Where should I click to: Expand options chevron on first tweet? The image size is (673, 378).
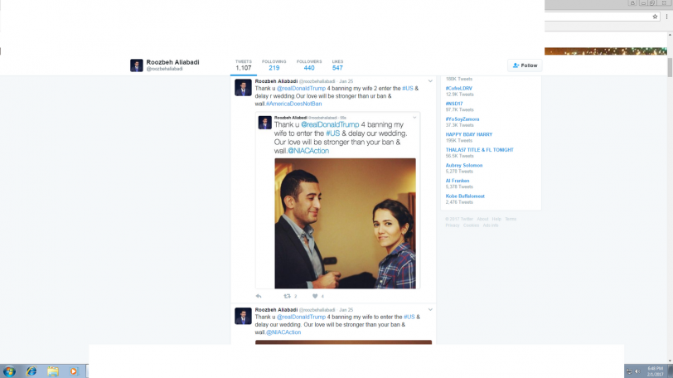(430, 81)
